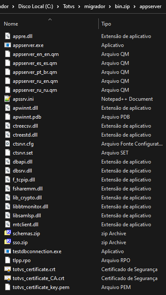Screen dimensions: 166x295
Task: Expand chevron after Disco Local (C:)
Action: [x=58, y=6]
